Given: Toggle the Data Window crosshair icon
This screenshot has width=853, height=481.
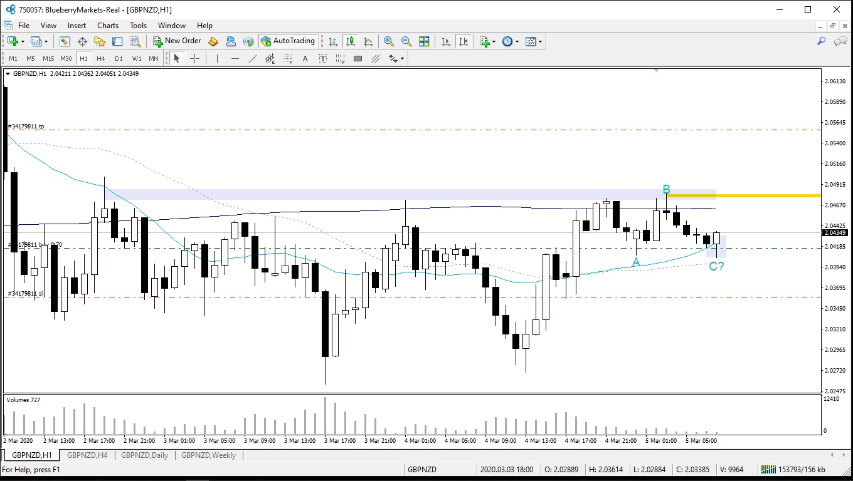Looking at the screenshot, I should coord(82,41).
